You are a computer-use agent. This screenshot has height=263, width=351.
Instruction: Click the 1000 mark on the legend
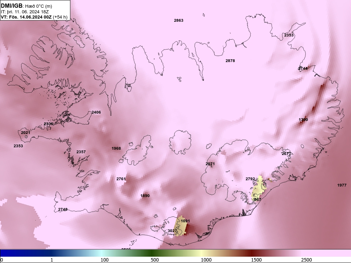(206, 260)
